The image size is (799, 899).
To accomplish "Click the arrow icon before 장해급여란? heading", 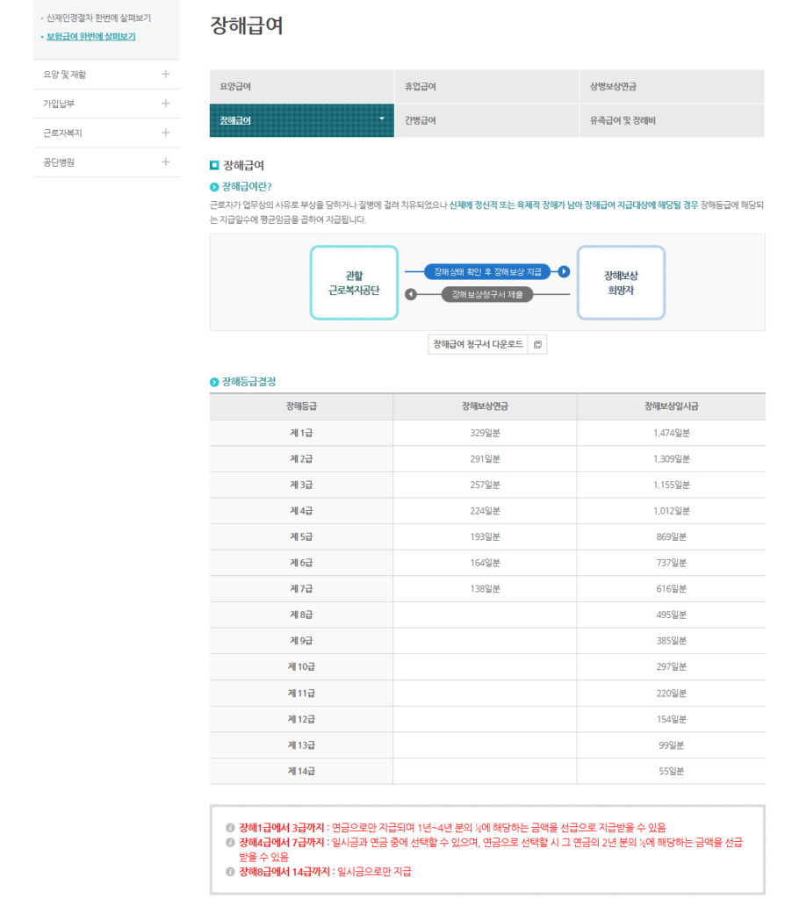I will [214, 187].
